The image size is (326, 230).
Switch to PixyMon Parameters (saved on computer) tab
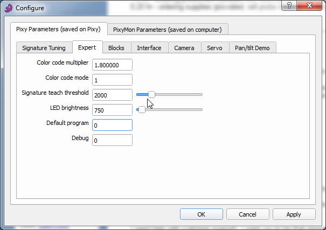[168, 30]
